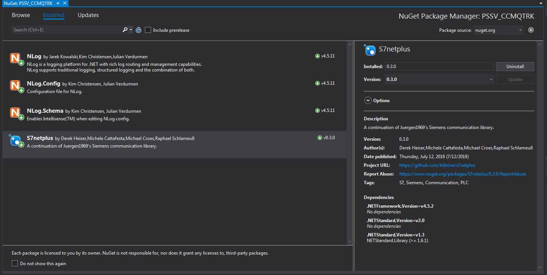Expand the Options section
The height and width of the screenshot is (275, 547).
click(368, 101)
